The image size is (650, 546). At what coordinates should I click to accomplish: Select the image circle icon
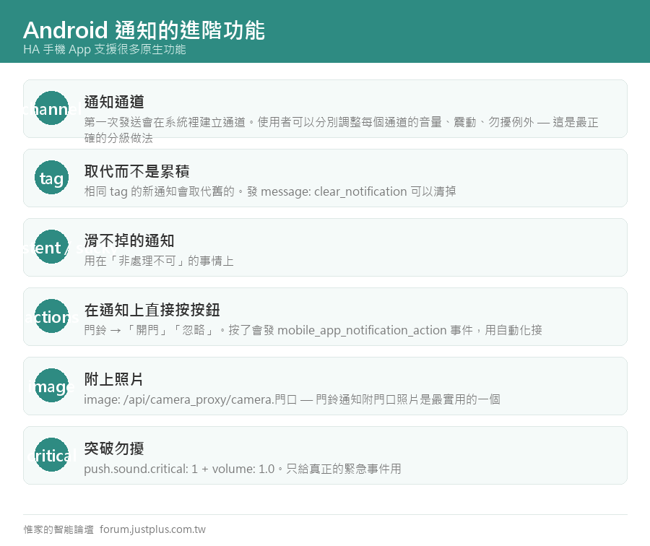coord(51,386)
